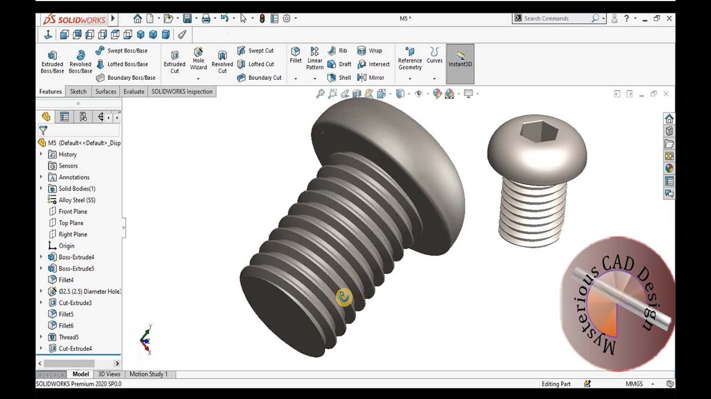Click the Rebuild traffic light icon
Image resolution: width=711 pixels, height=399 pixels.
click(262, 18)
